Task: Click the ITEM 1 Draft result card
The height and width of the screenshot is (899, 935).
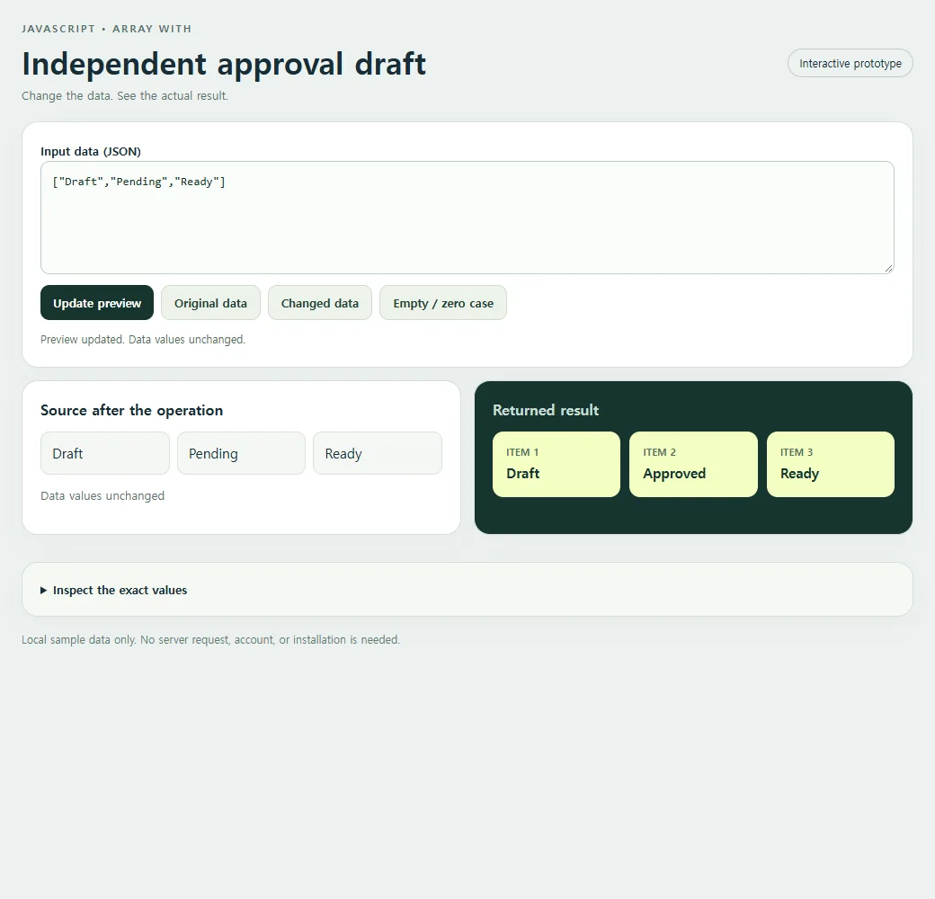Action: [557, 465]
